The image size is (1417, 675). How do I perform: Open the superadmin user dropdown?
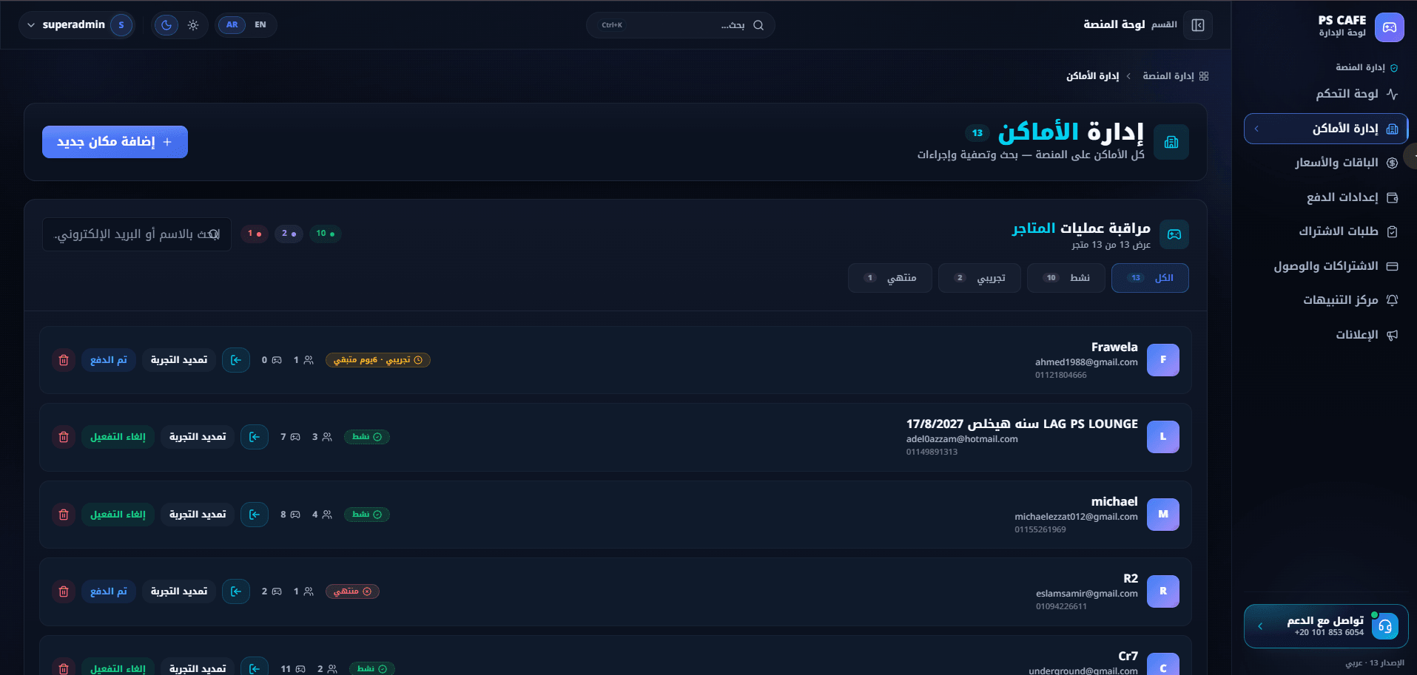pyautogui.click(x=76, y=25)
